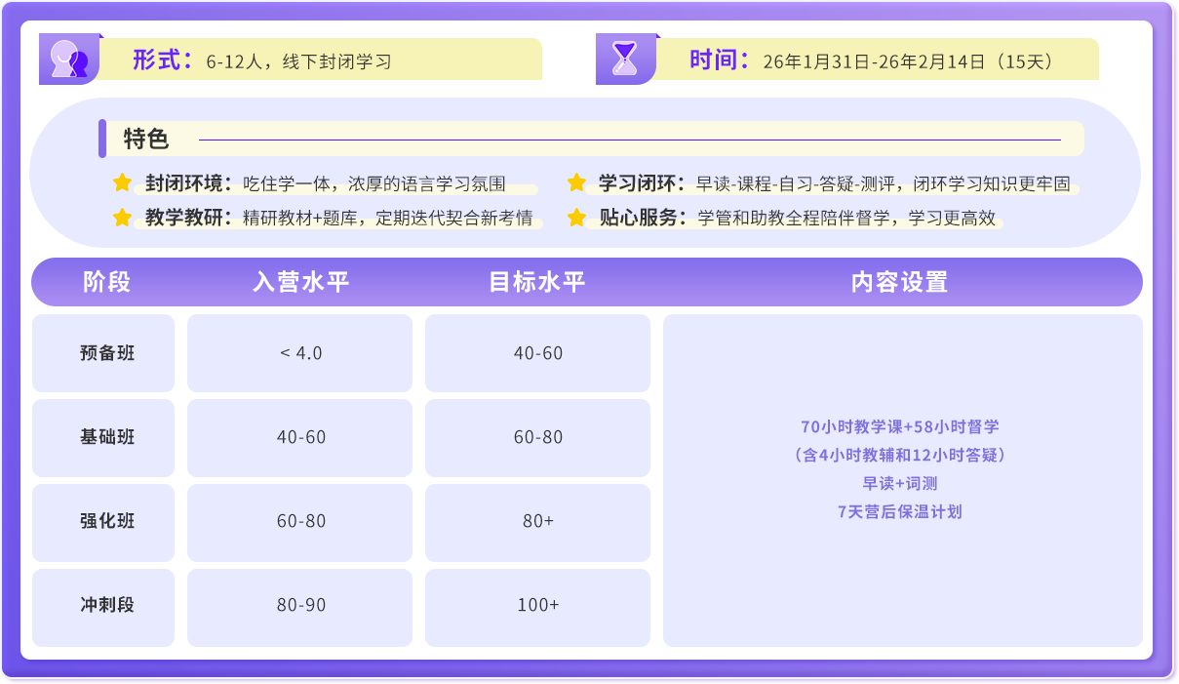This screenshot has width=1179, height=684.
Task: Click the 特色 section heading
Action: pyautogui.click(x=146, y=140)
